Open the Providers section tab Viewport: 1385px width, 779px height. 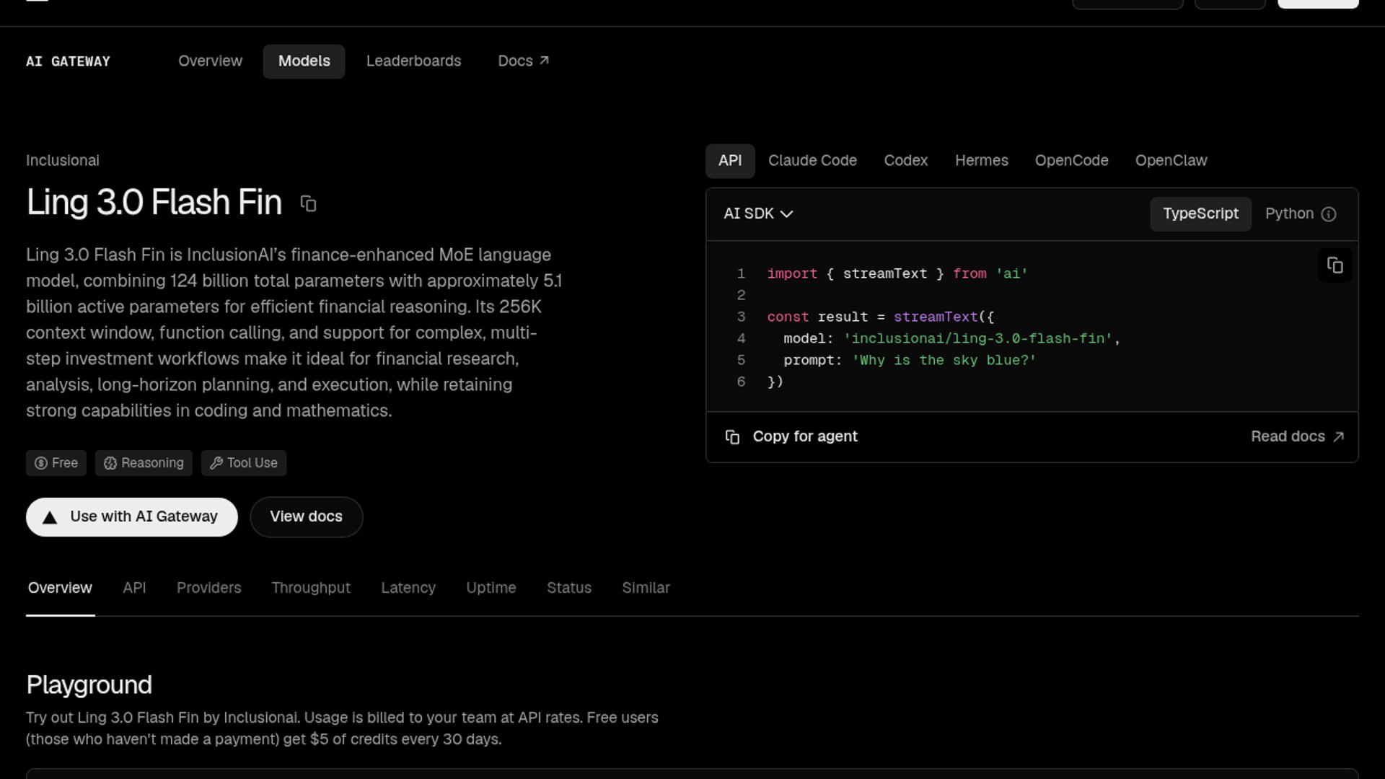[x=209, y=588]
